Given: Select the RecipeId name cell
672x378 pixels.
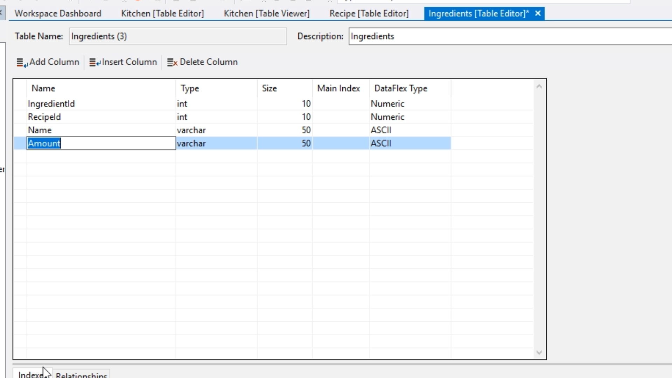Looking at the screenshot, I should 44,117.
